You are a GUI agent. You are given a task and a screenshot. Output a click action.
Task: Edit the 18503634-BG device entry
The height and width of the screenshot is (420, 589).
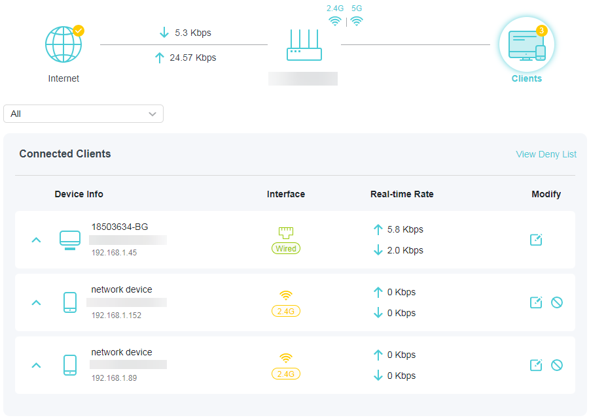[536, 240]
